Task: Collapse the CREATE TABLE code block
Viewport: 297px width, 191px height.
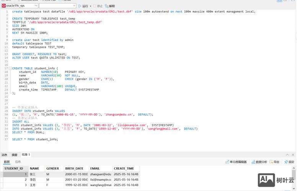Action: tap(10, 68)
